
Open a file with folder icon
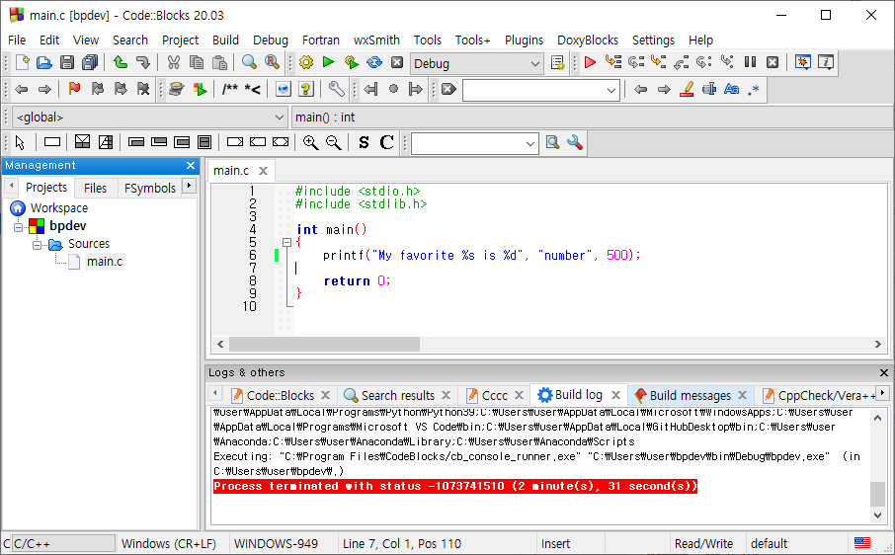pos(44,63)
